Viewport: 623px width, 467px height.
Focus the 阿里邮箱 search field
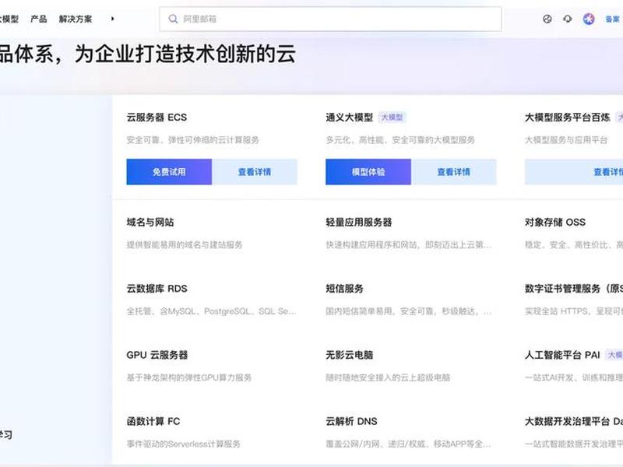coord(330,19)
